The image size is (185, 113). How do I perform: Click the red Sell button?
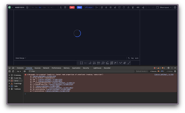[72, 7]
